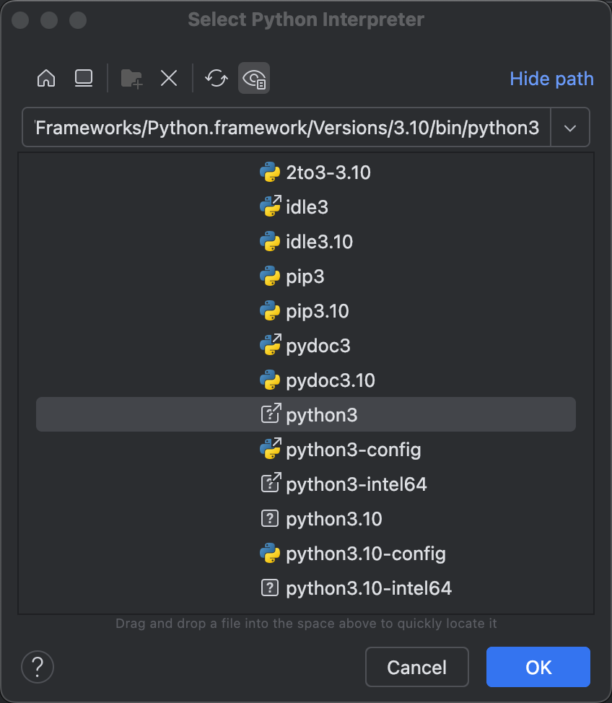The image size is (612, 703).
Task: Click the Python icon beside idle3.10
Action: pyautogui.click(x=270, y=241)
